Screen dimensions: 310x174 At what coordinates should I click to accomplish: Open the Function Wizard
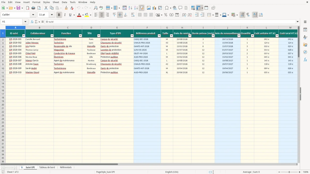(32, 22)
